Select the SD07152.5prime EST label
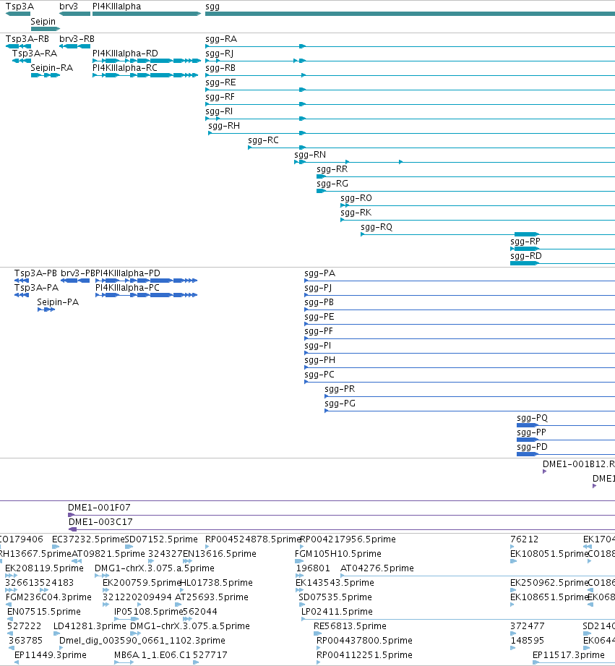The width and height of the screenshot is (615, 666). [161, 539]
